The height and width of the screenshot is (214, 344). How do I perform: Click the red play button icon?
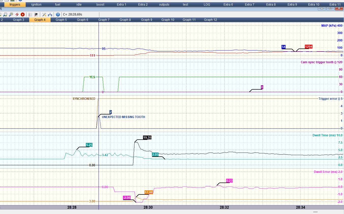tap(23, 14)
